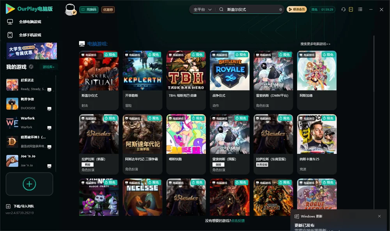The height and width of the screenshot is (231, 390).
Task: Open the Necesse game card
Action: 142,197
